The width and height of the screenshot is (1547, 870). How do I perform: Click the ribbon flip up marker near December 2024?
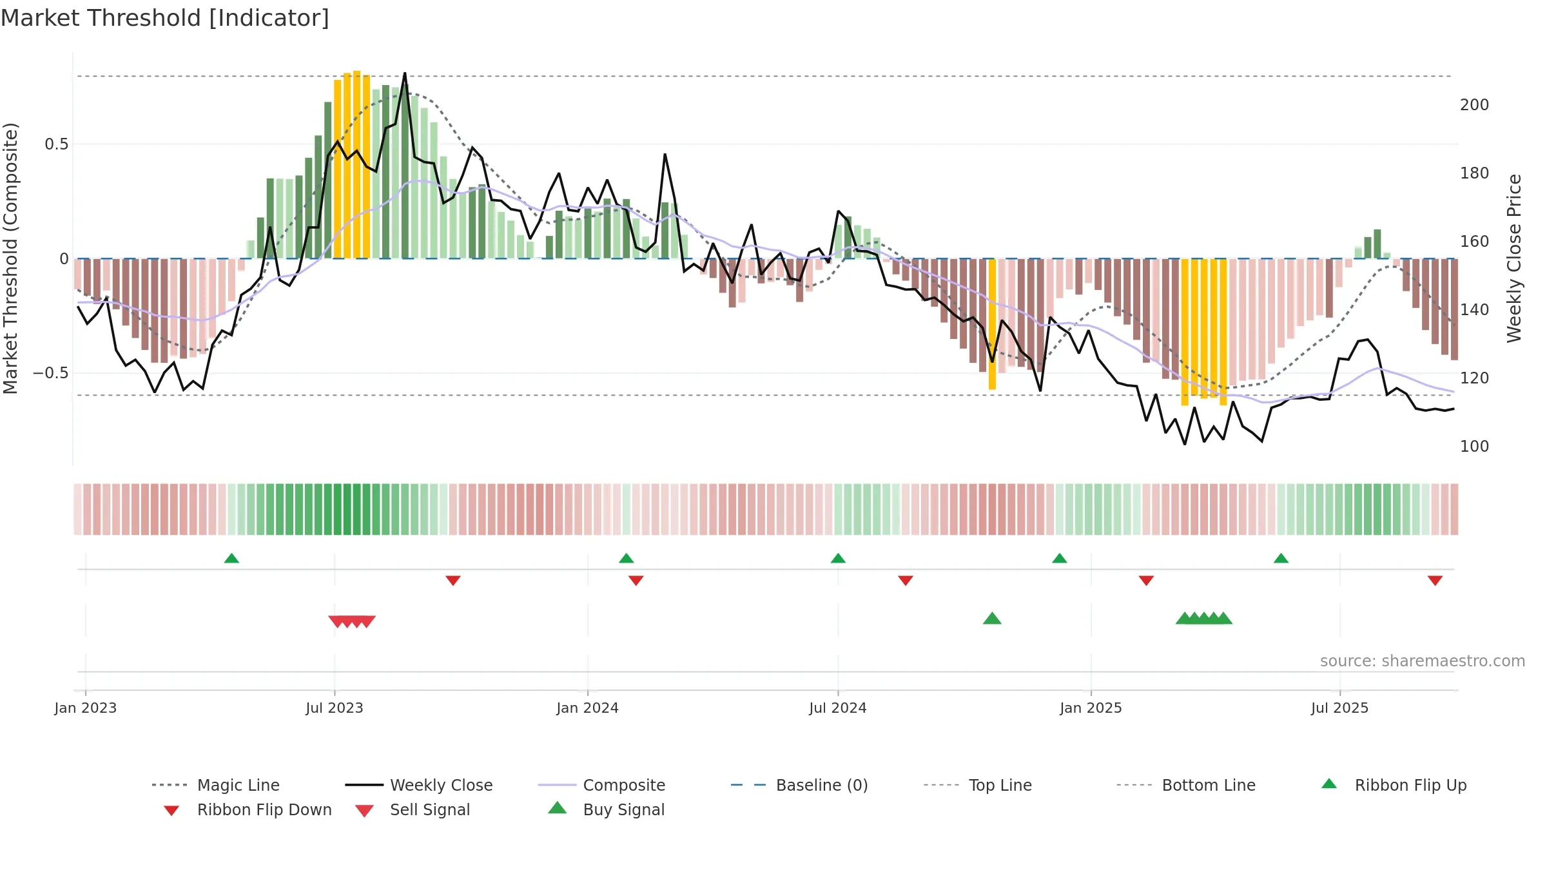tap(1060, 558)
